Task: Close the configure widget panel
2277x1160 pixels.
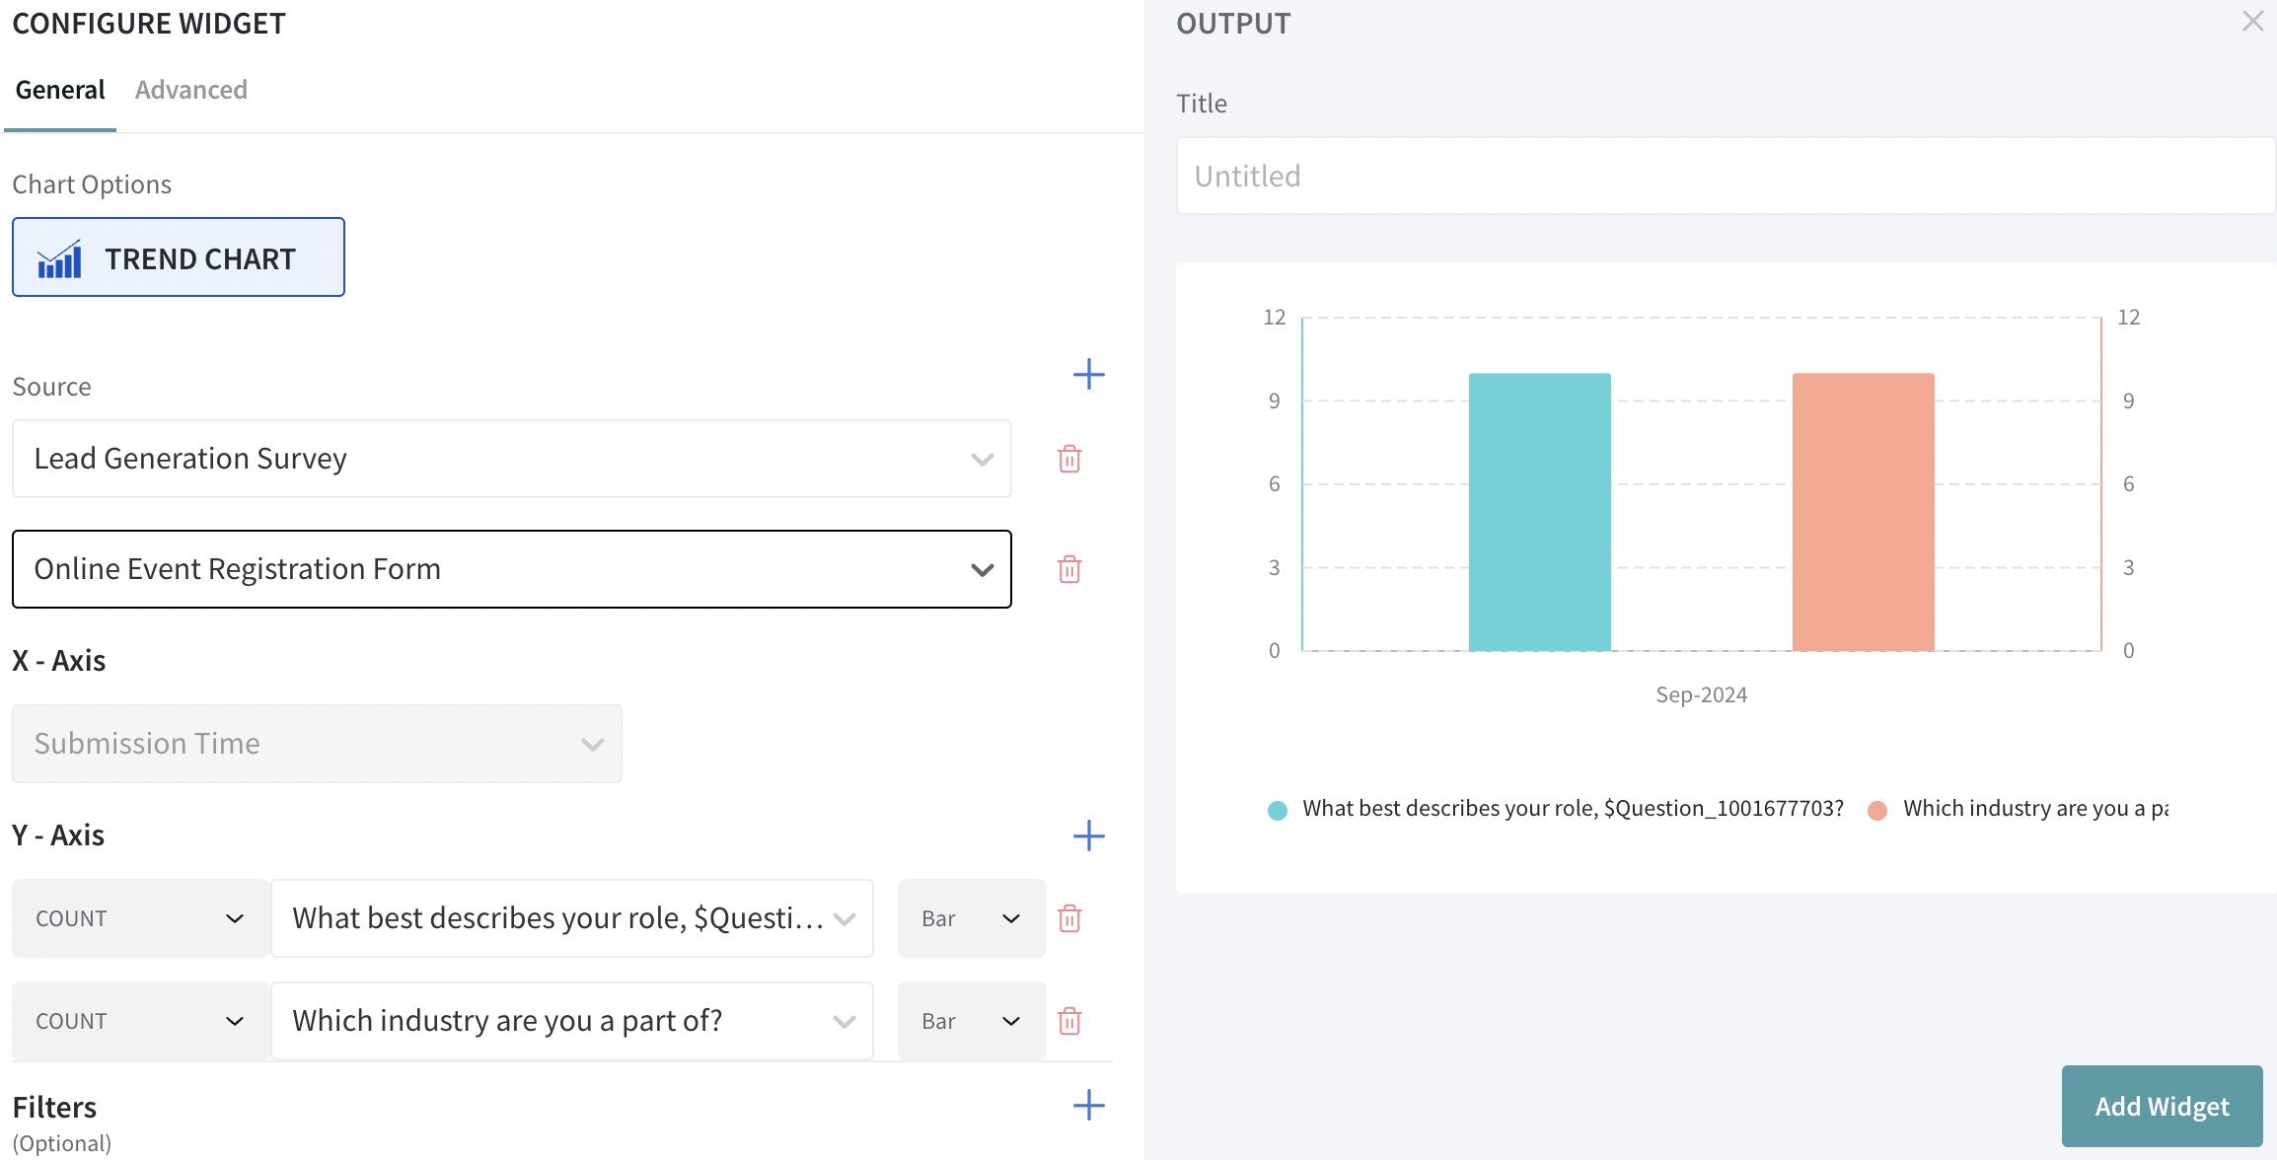Action: [x=2252, y=21]
